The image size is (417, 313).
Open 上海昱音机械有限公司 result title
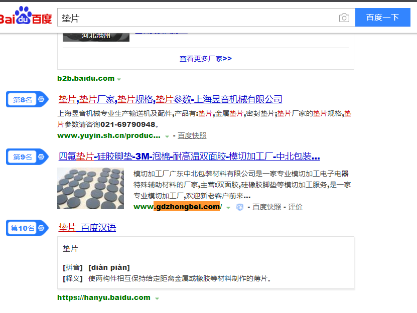pos(170,99)
